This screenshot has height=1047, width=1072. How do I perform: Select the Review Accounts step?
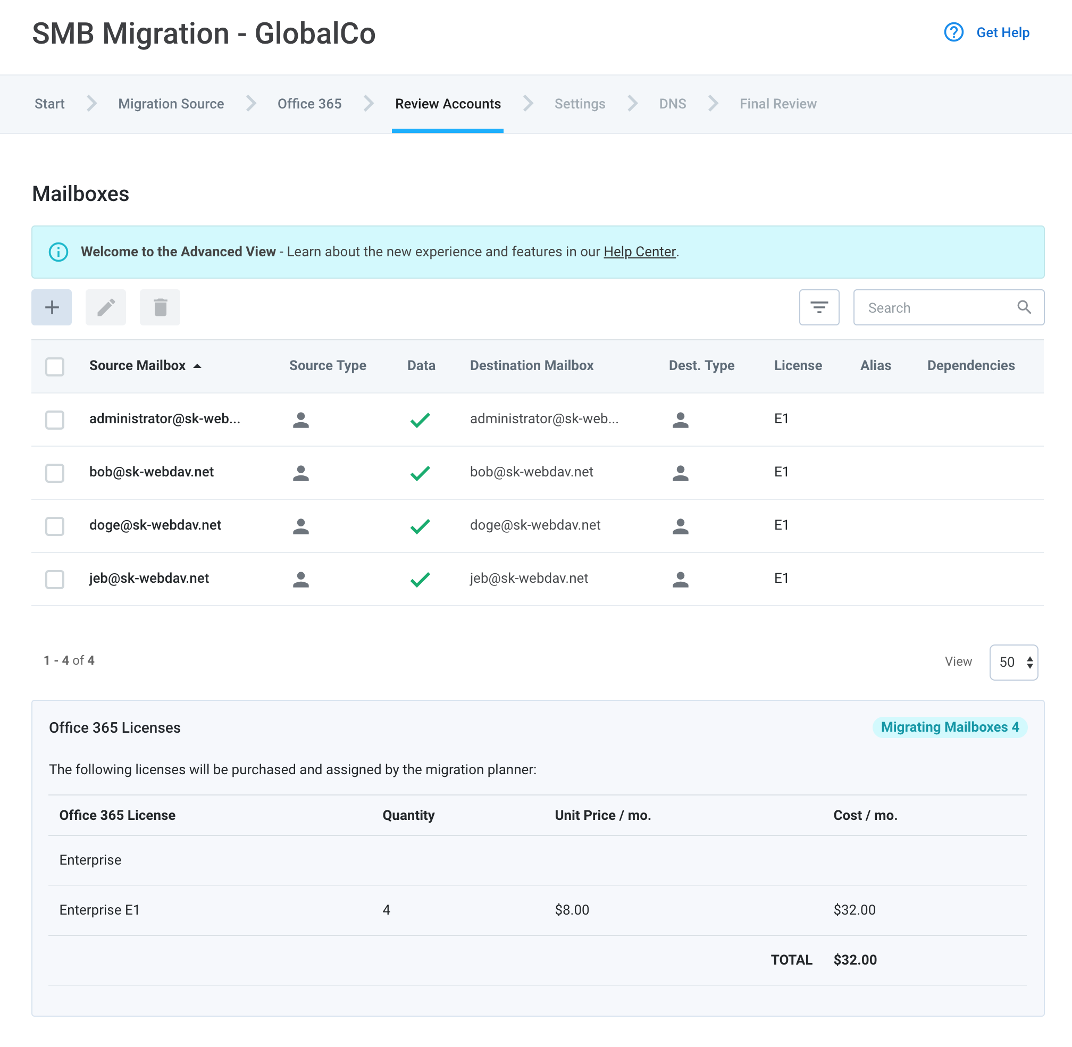[448, 104]
